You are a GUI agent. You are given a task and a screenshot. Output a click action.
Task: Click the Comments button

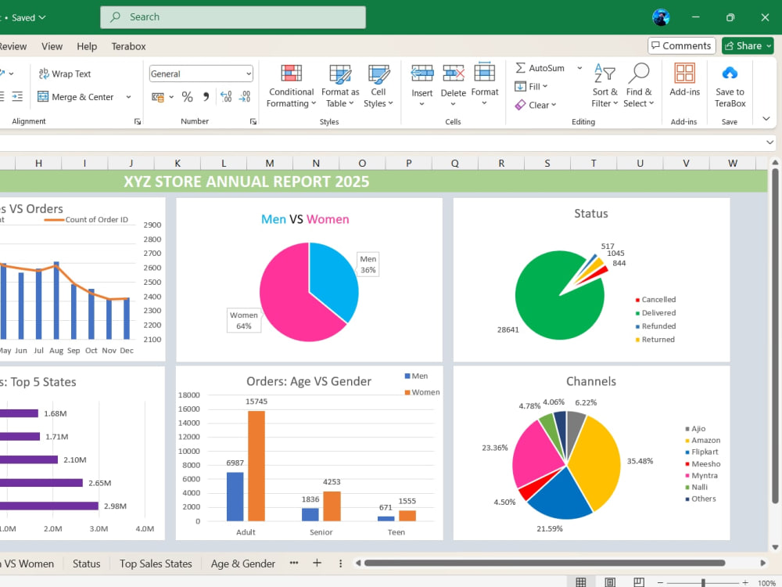pyautogui.click(x=681, y=46)
